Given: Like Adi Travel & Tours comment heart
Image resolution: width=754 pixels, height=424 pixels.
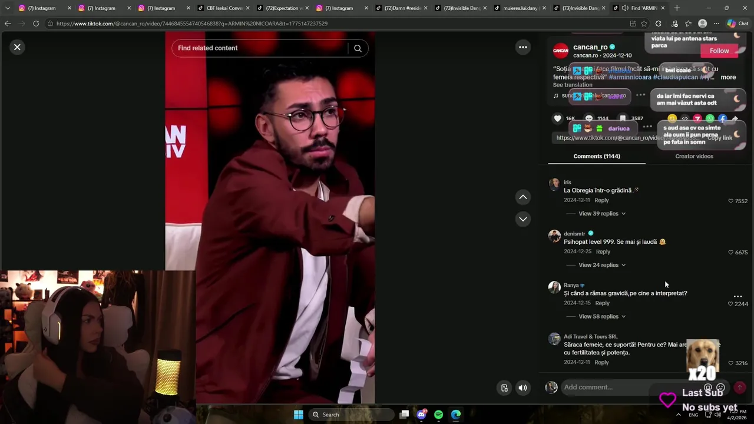Looking at the screenshot, I should pos(731,363).
